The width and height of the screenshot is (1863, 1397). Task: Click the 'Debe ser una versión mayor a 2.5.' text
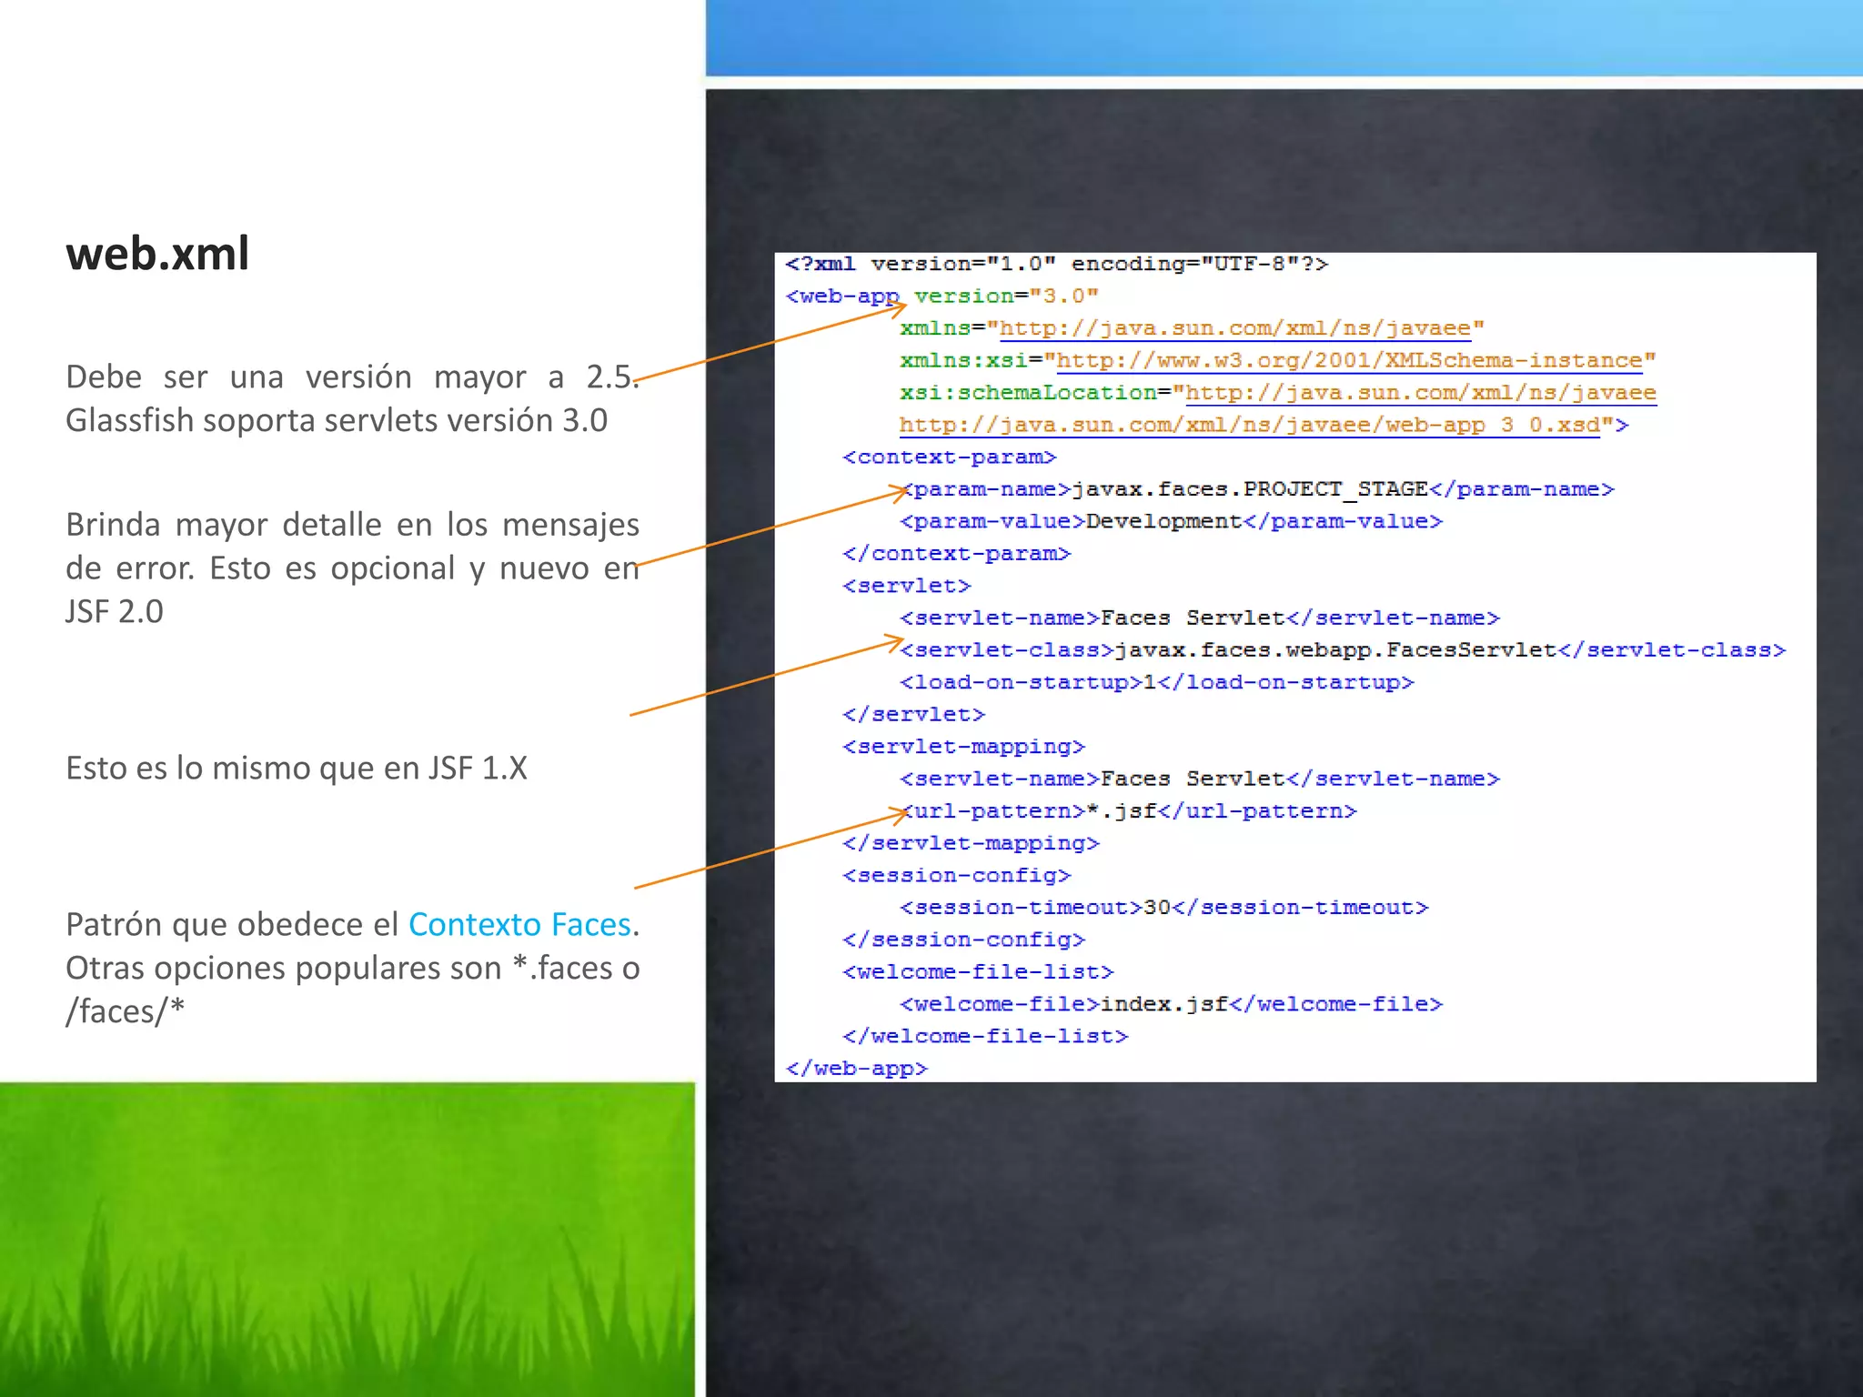(x=353, y=377)
